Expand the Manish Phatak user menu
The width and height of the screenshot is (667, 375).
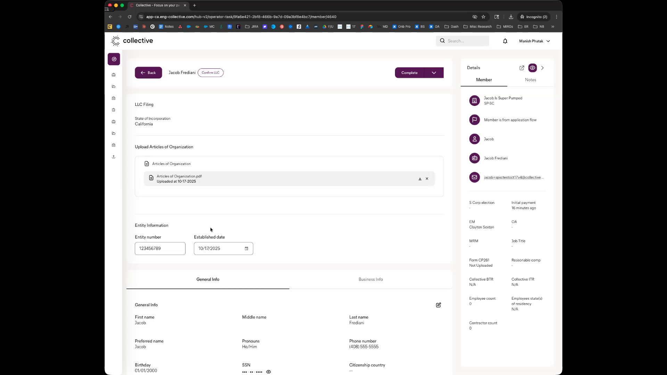click(534, 41)
